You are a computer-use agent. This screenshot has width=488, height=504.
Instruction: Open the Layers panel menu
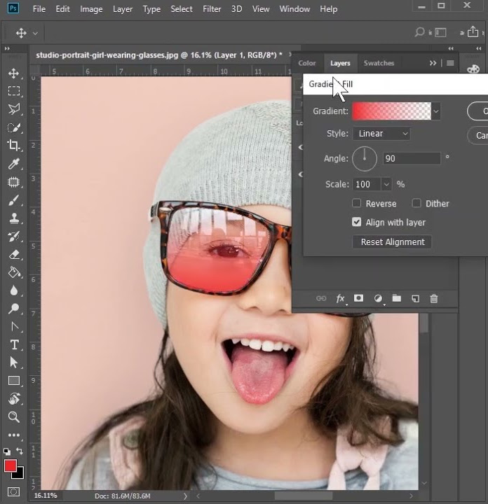[450, 63]
